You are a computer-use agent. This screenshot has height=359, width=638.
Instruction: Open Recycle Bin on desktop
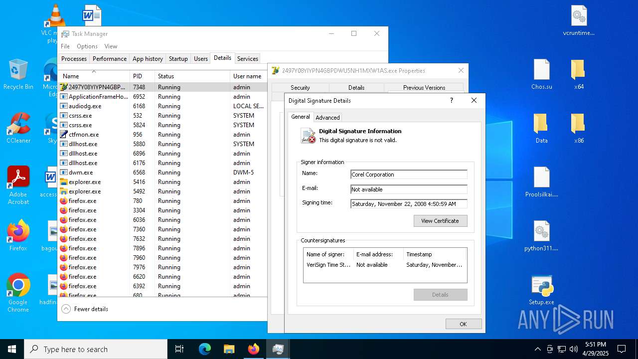pos(18,75)
